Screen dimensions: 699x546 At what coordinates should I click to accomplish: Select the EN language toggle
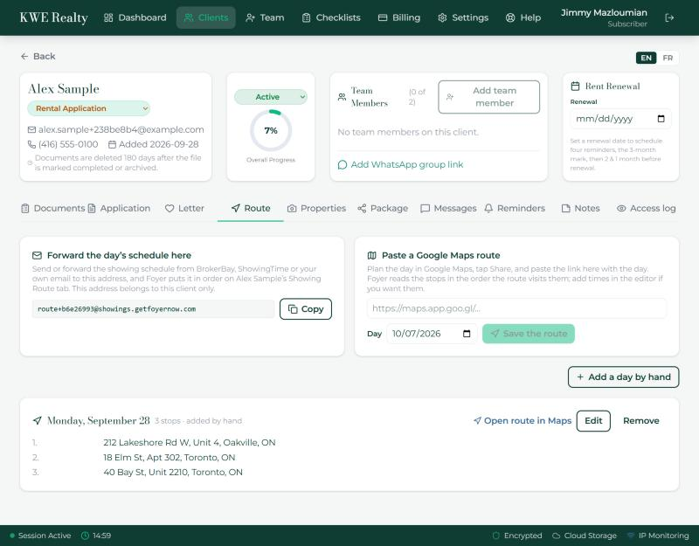(x=646, y=58)
